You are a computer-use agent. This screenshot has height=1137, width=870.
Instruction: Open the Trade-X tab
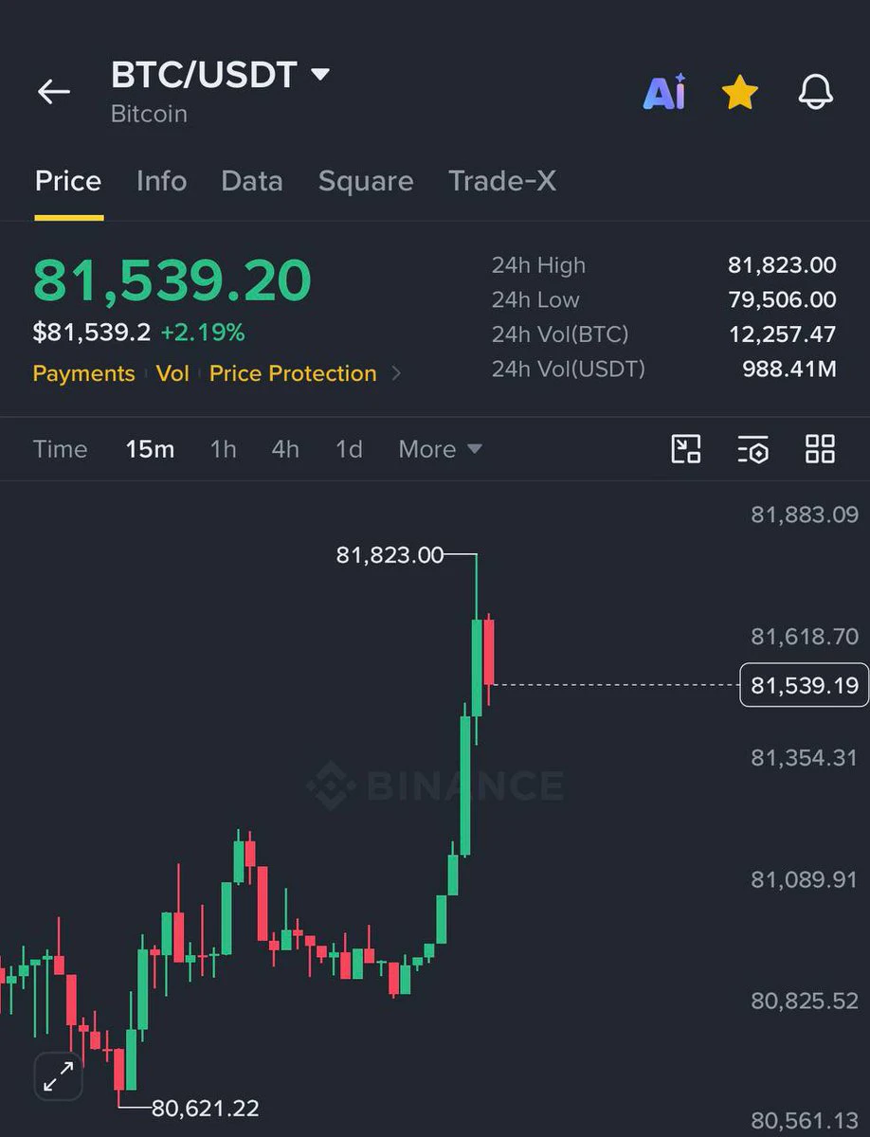pos(502,181)
